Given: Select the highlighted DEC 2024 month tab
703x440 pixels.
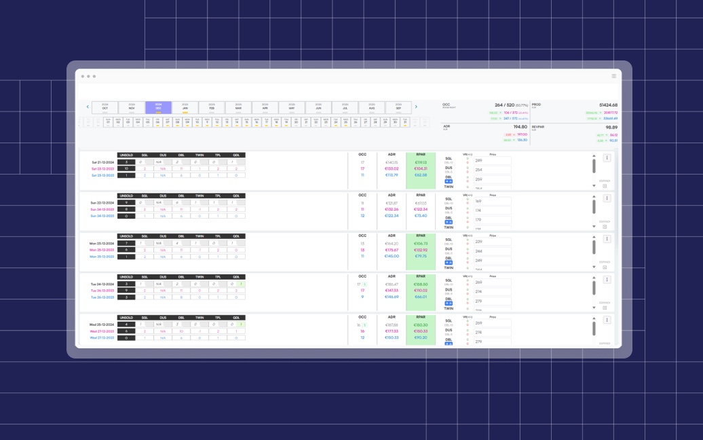Looking at the screenshot, I should (x=158, y=107).
